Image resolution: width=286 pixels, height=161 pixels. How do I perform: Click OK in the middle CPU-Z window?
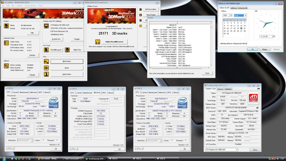(x=119, y=149)
